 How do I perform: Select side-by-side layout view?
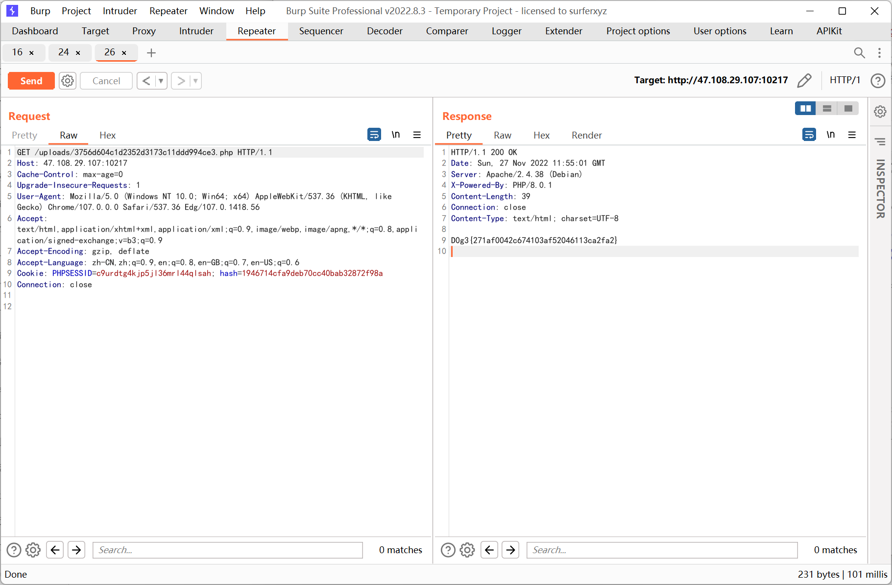(805, 108)
